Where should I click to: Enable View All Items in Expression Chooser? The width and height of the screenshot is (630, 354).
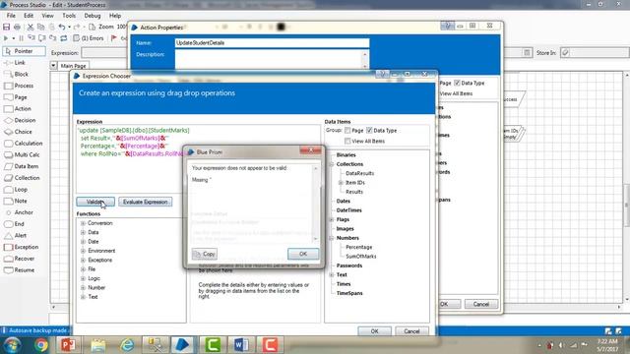347,141
